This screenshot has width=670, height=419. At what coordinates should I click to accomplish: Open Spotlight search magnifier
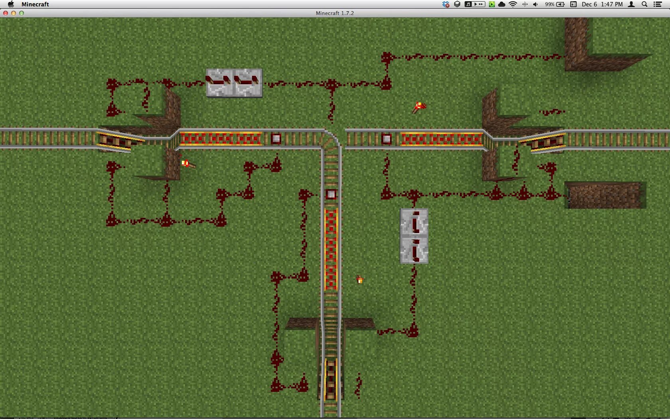tap(644, 4)
